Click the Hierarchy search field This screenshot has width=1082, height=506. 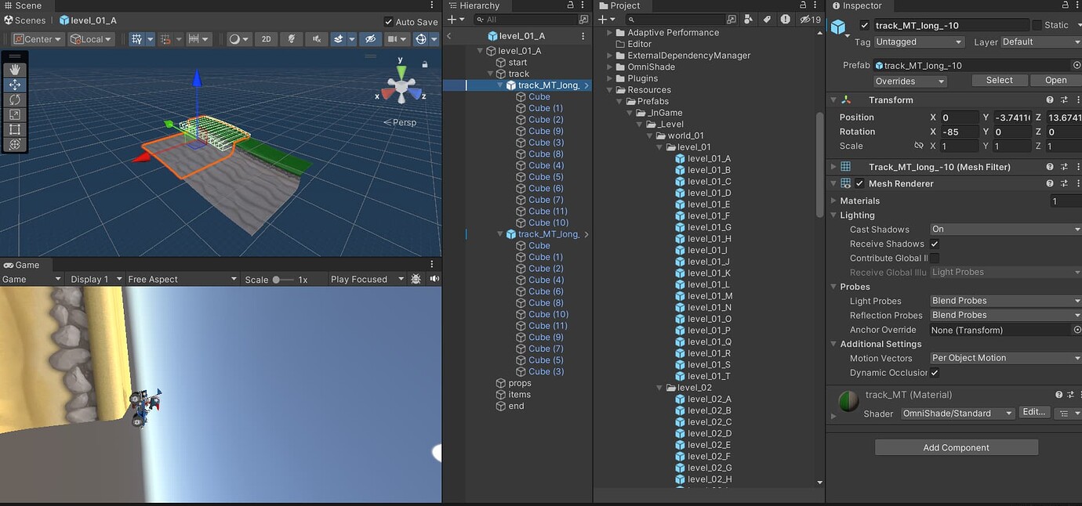(525, 20)
